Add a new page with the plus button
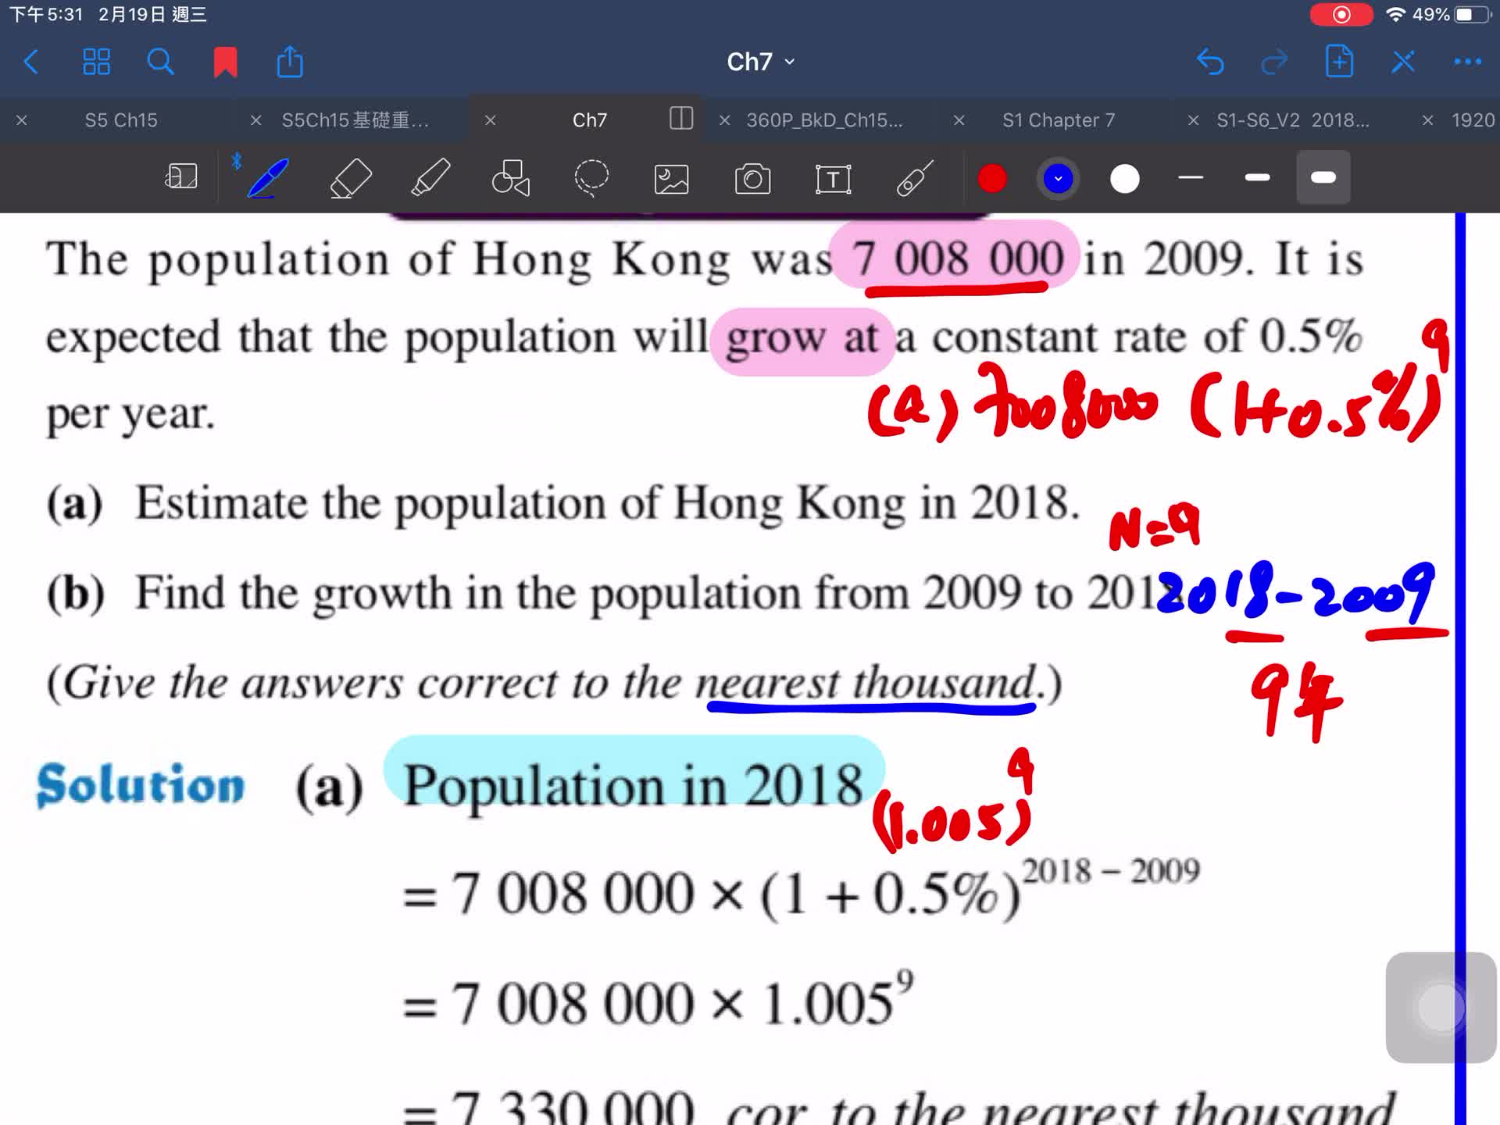 [x=1339, y=61]
